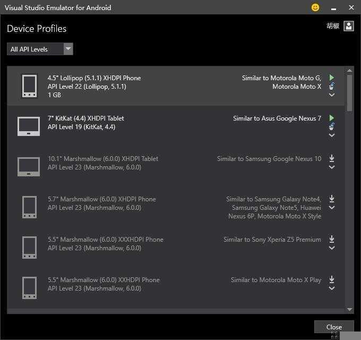Download the 5.7" Marshmallow phone profile
Image resolution: width=361 pixels, height=340 pixels.
tap(332, 199)
